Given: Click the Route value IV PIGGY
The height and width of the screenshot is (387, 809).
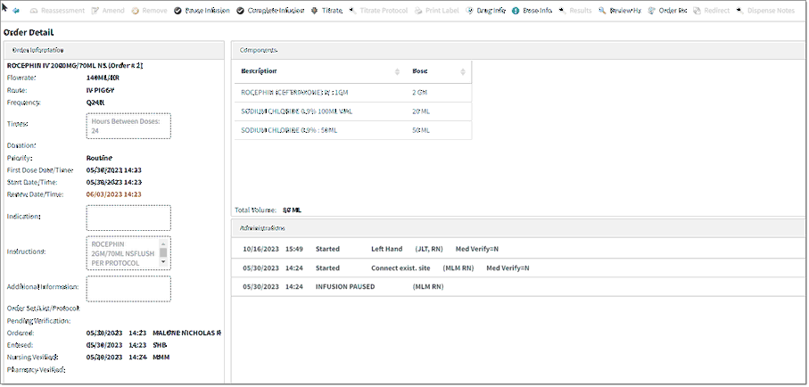Looking at the screenshot, I should point(100,90).
